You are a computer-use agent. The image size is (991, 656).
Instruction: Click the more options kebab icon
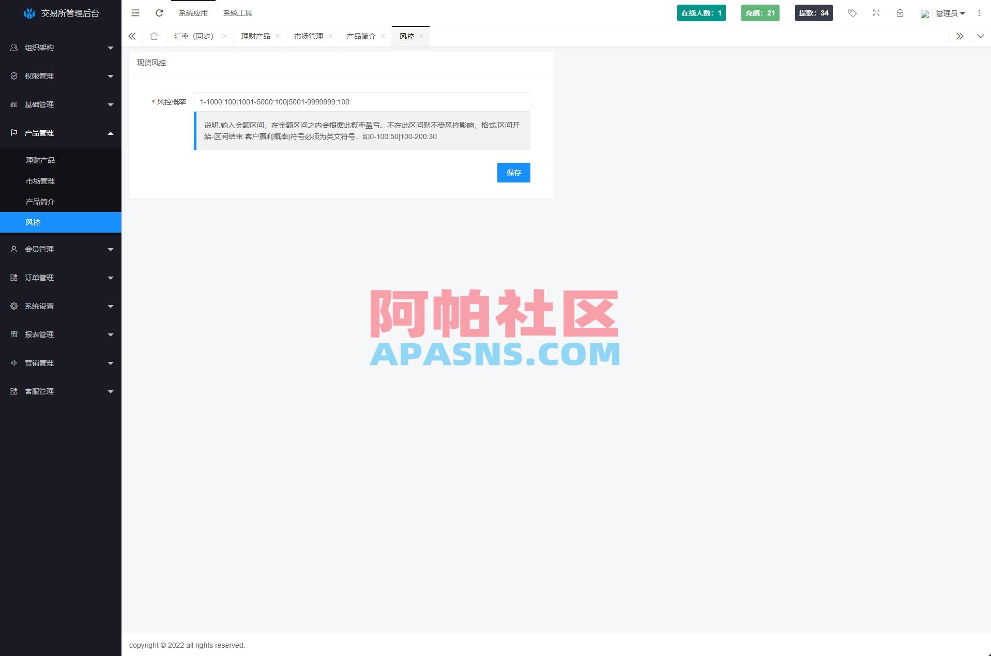pyautogui.click(x=978, y=13)
